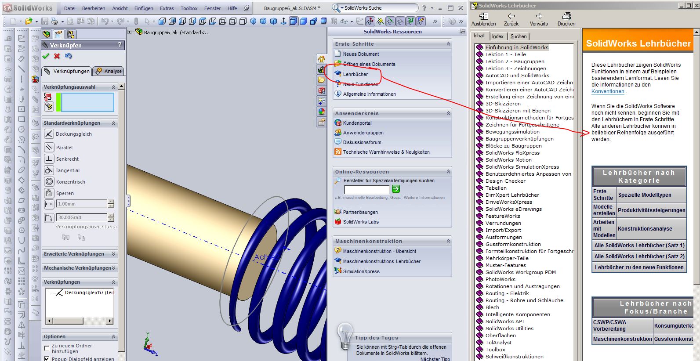
Task: Click Neues Dokument link
Action: point(361,54)
